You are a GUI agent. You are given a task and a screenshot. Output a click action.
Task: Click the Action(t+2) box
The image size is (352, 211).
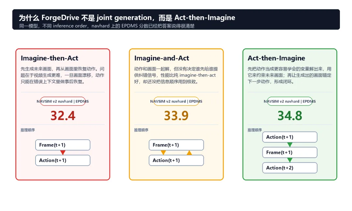(290, 168)
